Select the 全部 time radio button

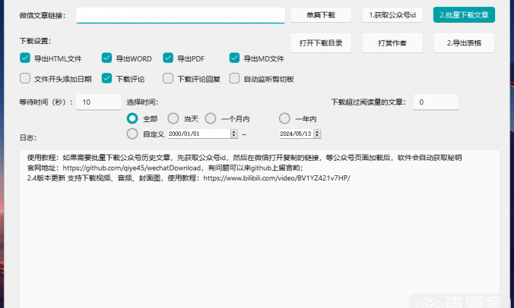[x=132, y=118]
